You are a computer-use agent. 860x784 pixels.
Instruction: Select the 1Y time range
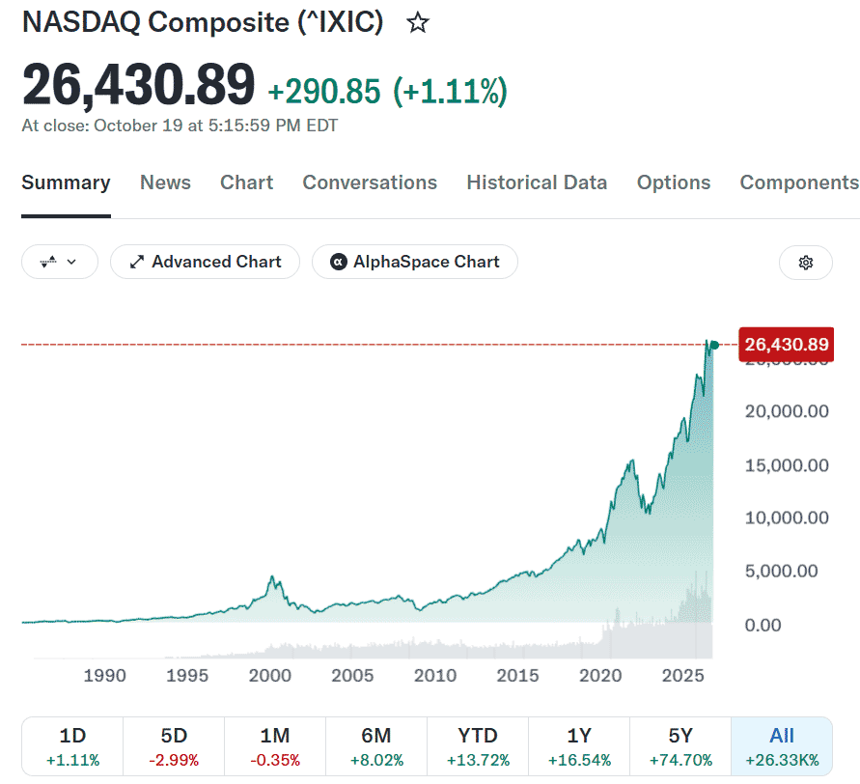click(579, 746)
